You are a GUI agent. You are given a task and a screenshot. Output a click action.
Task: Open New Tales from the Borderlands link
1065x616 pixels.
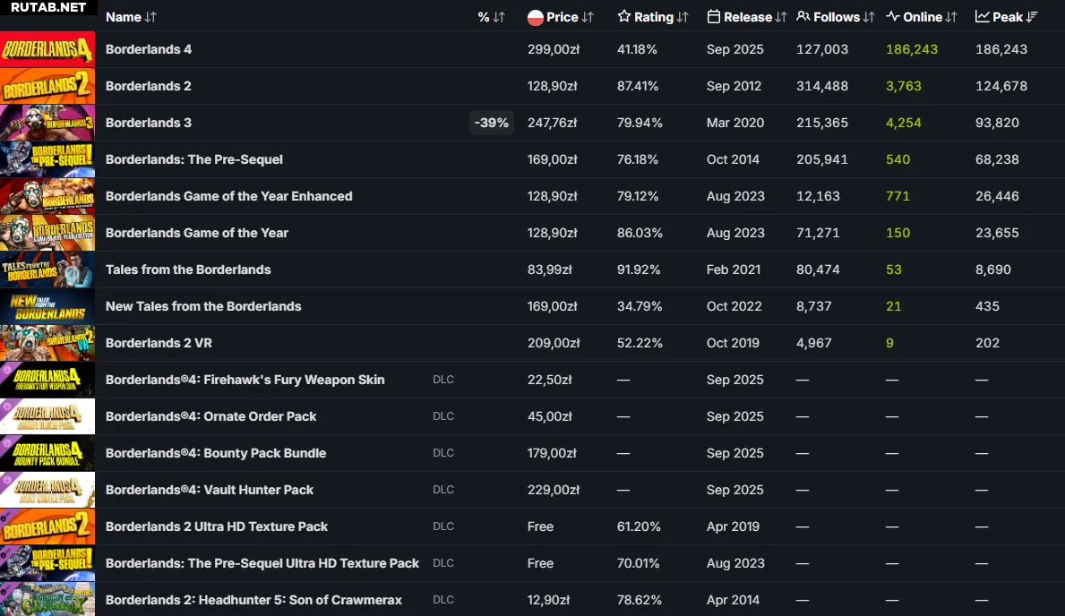203,306
